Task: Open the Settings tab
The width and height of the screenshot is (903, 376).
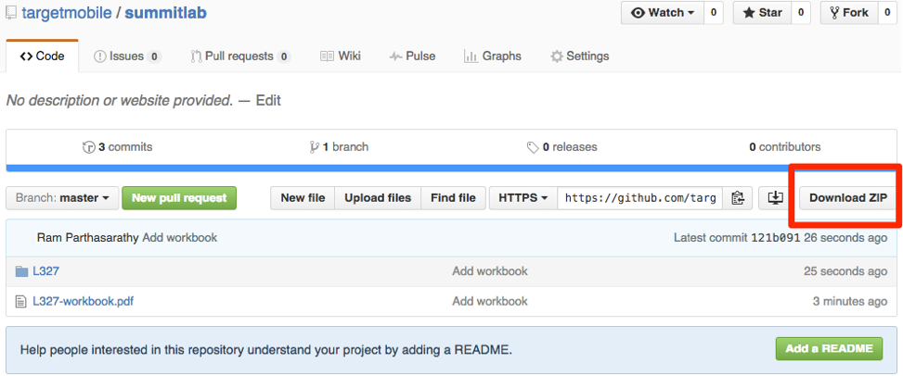Action: point(579,56)
